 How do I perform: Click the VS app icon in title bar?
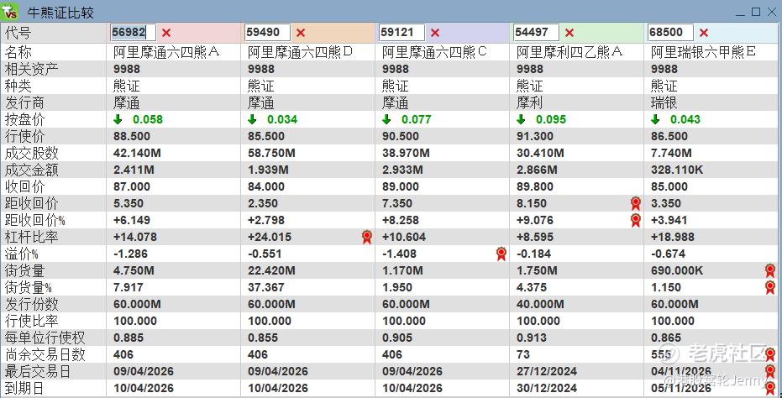click(x=9, y=11)
